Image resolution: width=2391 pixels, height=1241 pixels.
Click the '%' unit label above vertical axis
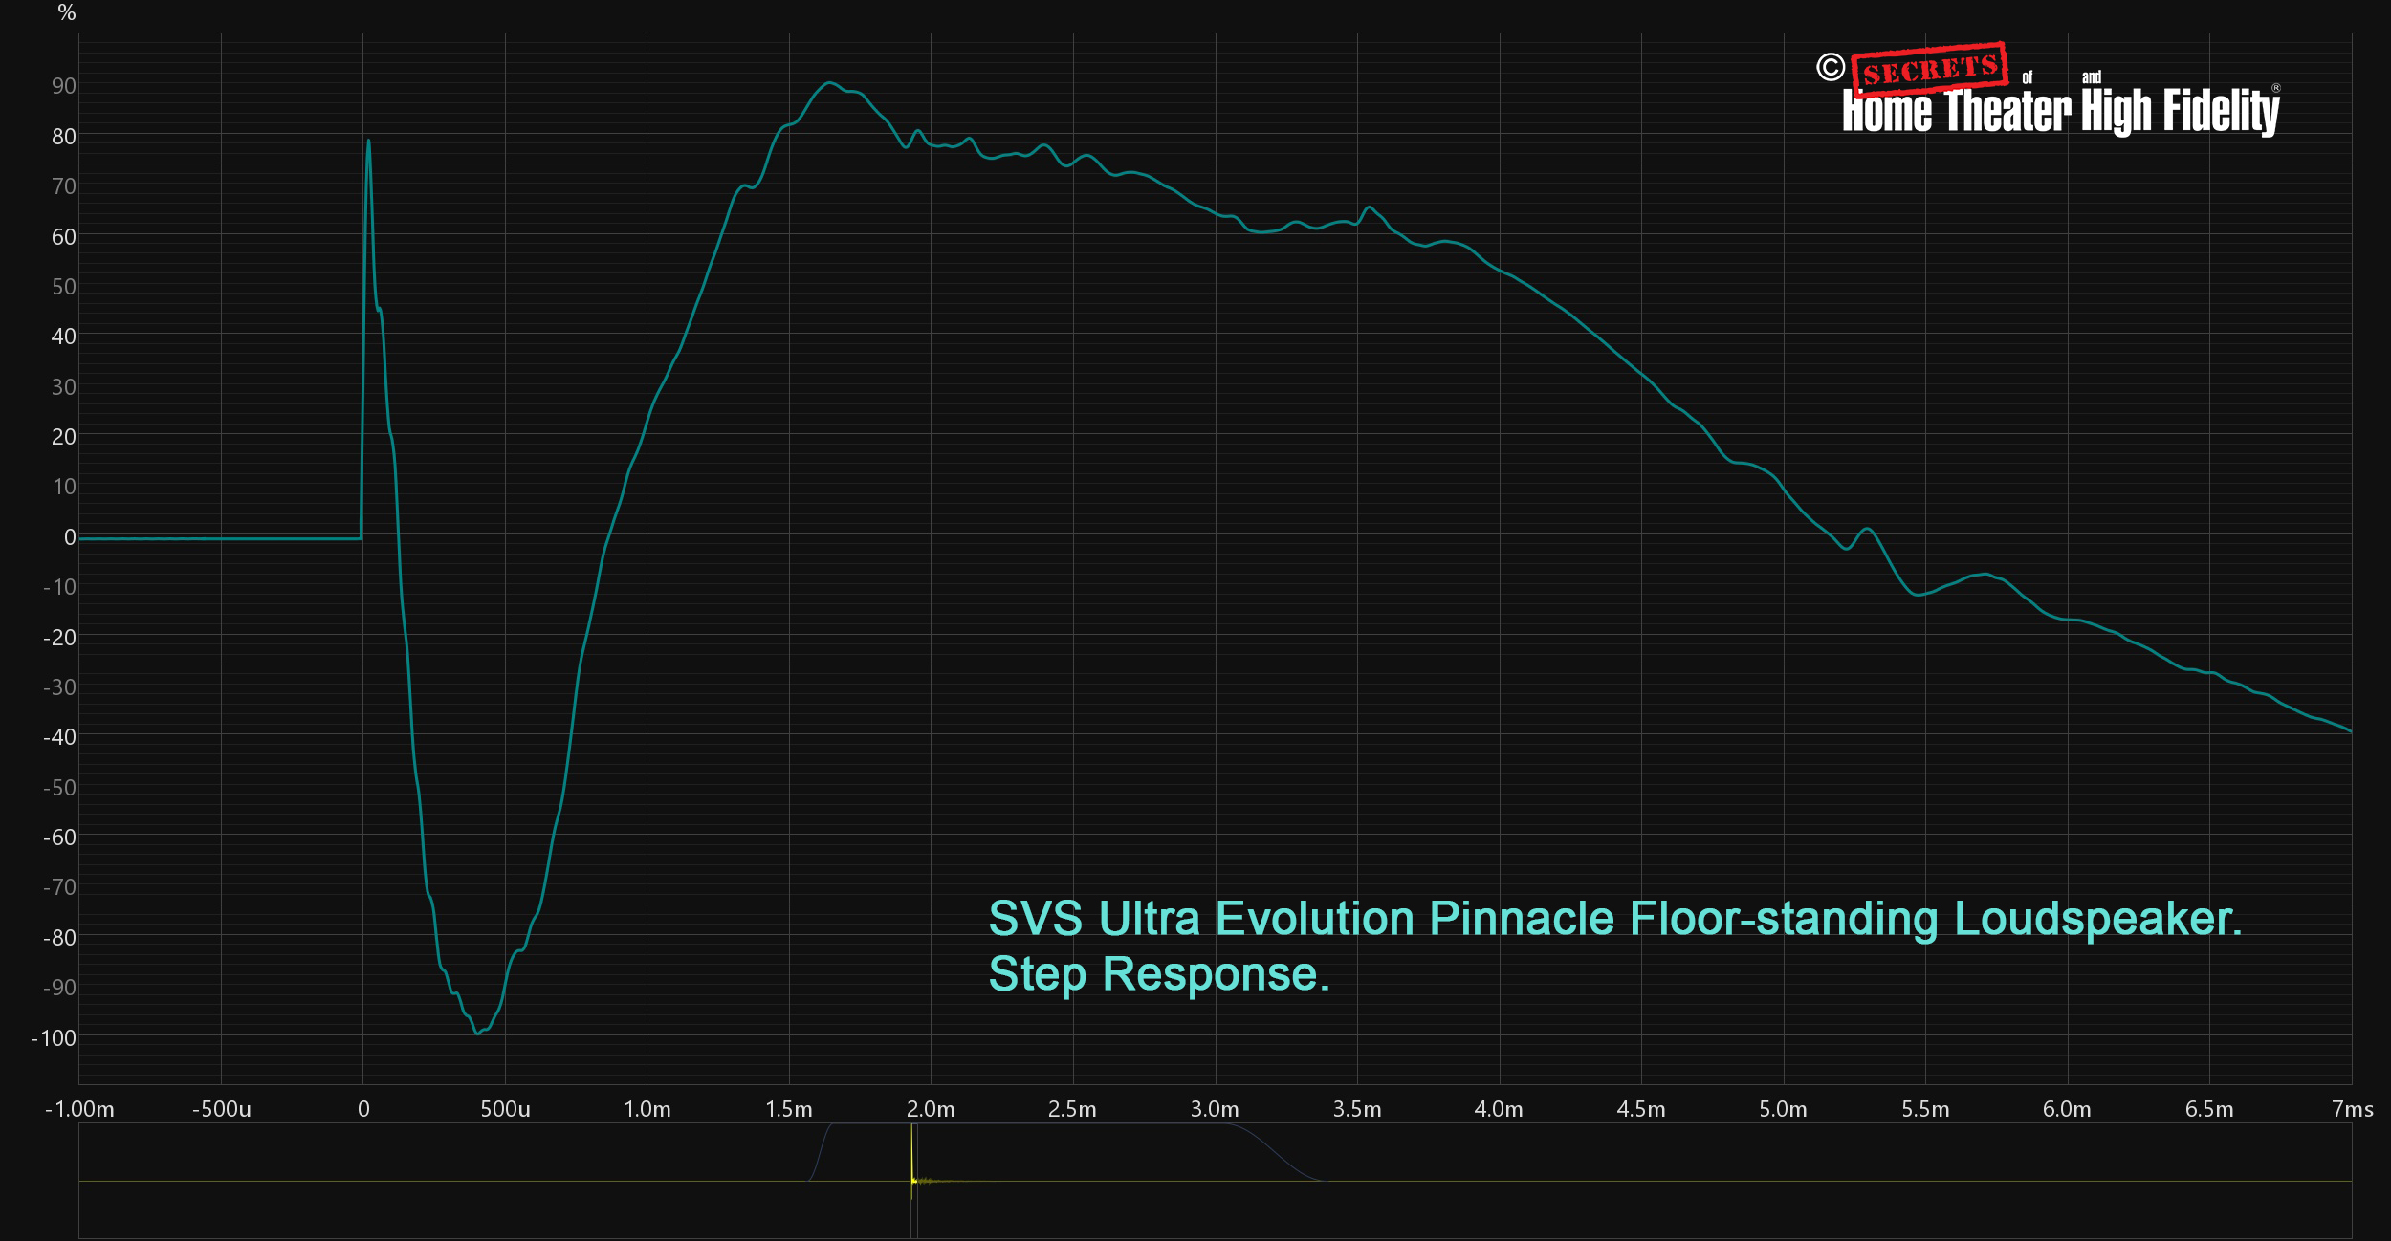66,13
